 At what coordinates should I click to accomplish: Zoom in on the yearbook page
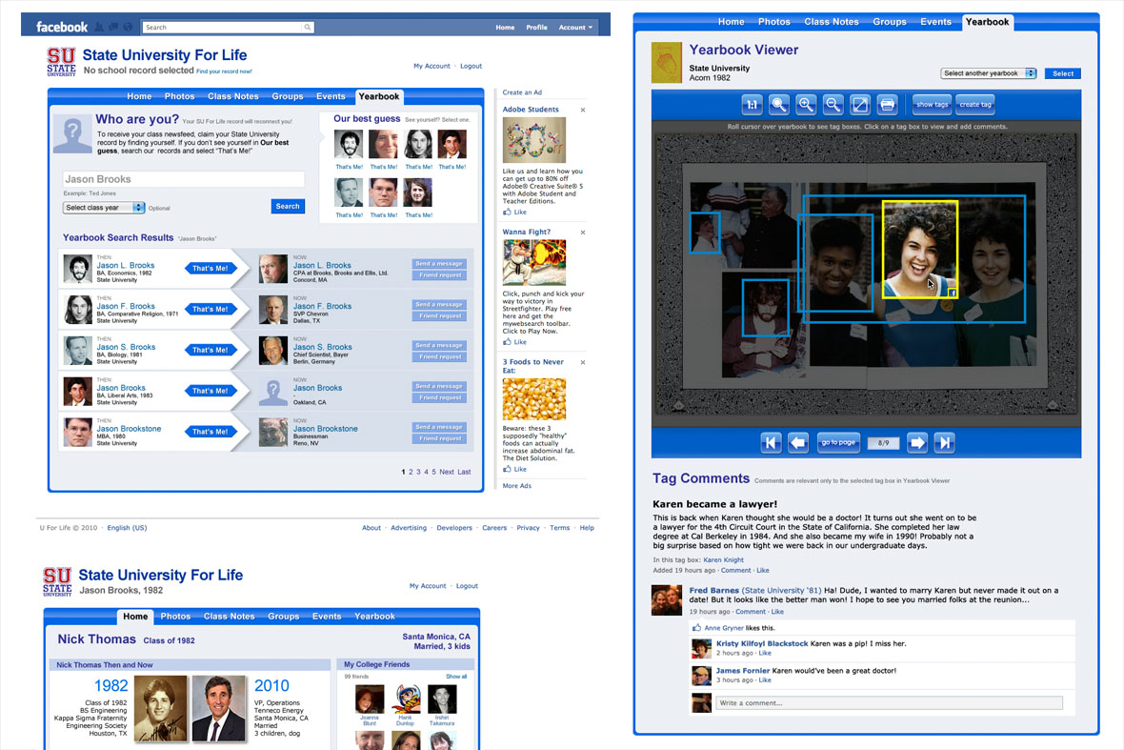point(806,105)
